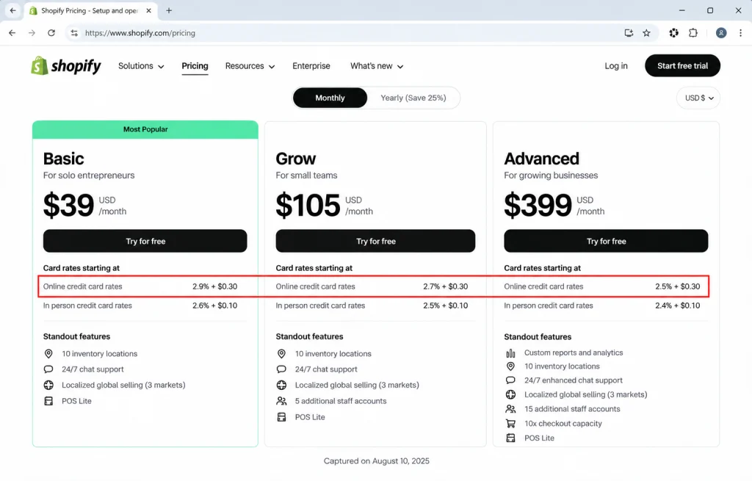Click the Most Popular banner on Basic
The image size is (752, 481).
[145, 129]
